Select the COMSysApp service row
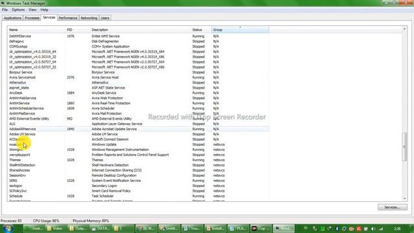The width and height of the screenshot is (414, 233). (138, 47)
